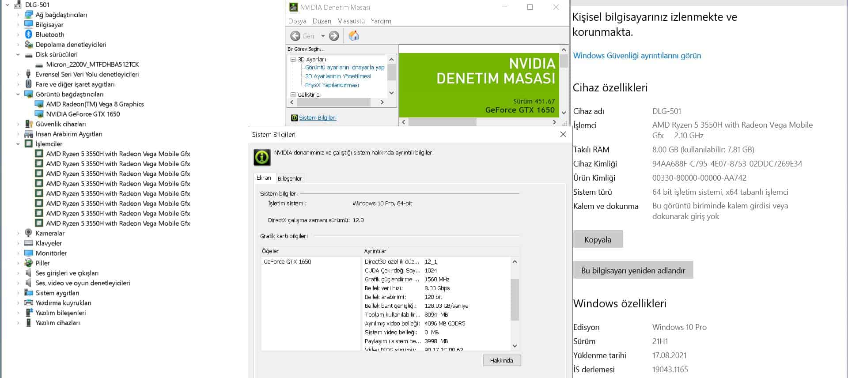This screenshot has width=848, height=378.
Task: Click the NVIDIA Denetim Masası title bar logo
Action: pos(293,7)
